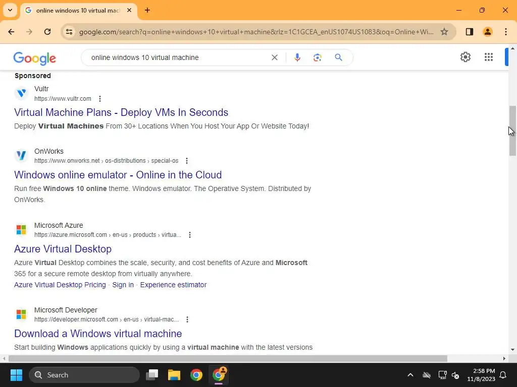
Task: Click the display connection tray icon
Action: [442, 375]
